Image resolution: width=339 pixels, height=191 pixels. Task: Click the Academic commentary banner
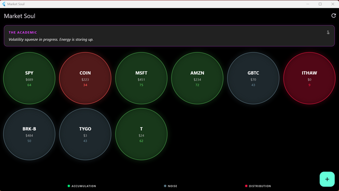(x=169, y=35)
